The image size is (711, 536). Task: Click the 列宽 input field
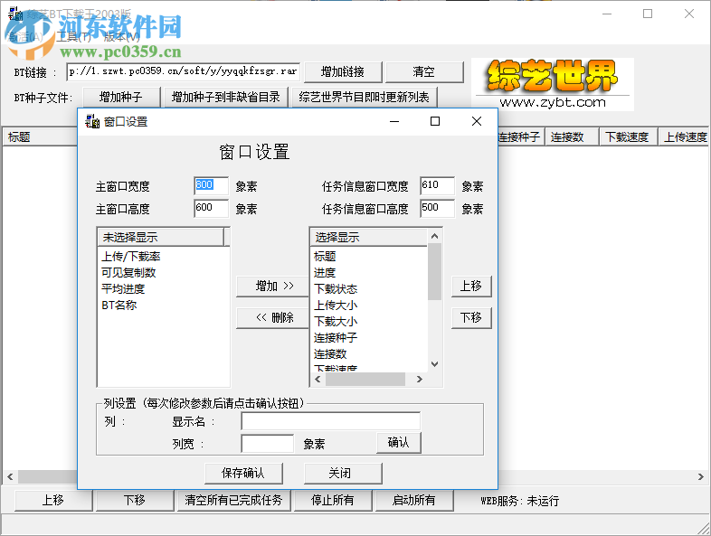(267, 444)
